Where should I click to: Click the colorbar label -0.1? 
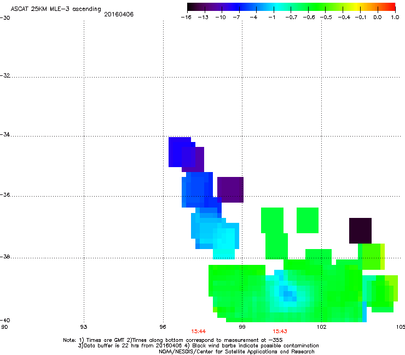click(x=360, y=17)
